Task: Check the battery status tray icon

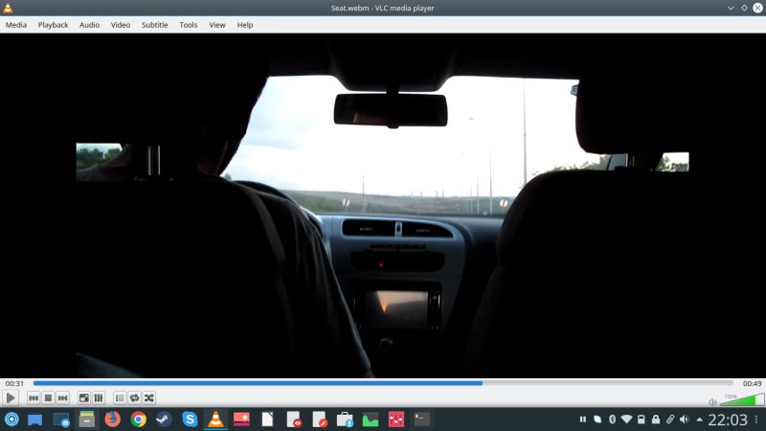Action: [x=641, y=420]
